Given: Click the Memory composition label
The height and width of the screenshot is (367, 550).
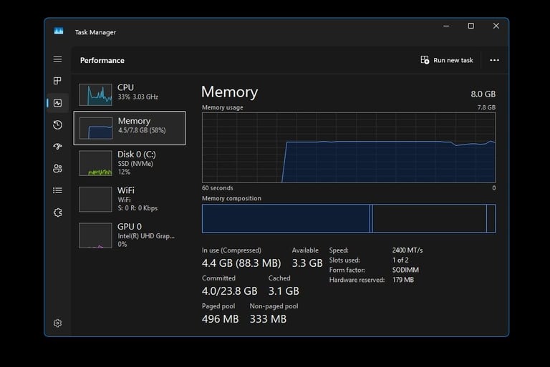Looking at the screenshot, I should tap(231, 198).
